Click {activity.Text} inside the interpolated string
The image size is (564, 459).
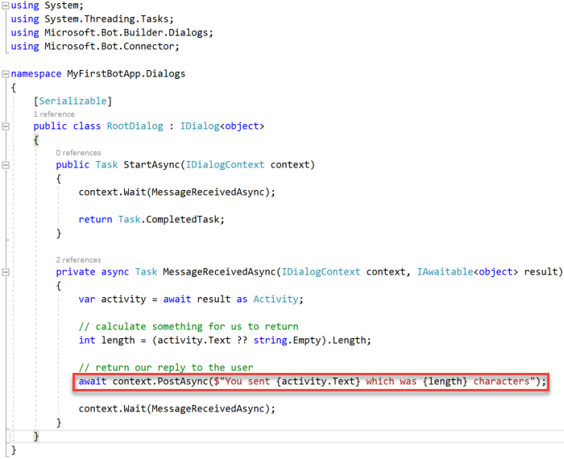[x=318, y=381]
